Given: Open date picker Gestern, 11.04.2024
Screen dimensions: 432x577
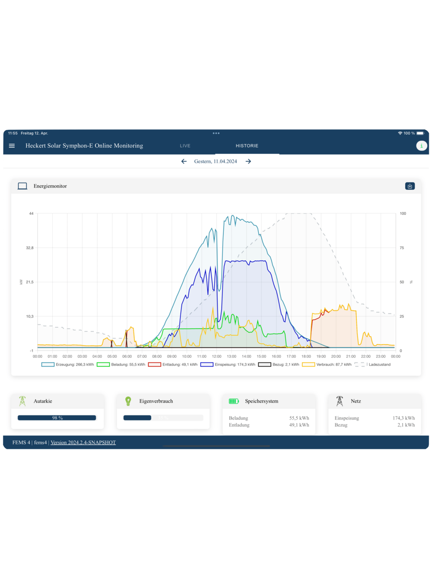Looking at the screenshot, I should pos(216,161).
